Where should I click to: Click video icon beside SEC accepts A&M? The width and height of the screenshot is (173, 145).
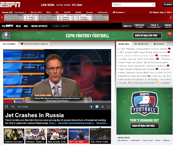(x=169, y=52)
